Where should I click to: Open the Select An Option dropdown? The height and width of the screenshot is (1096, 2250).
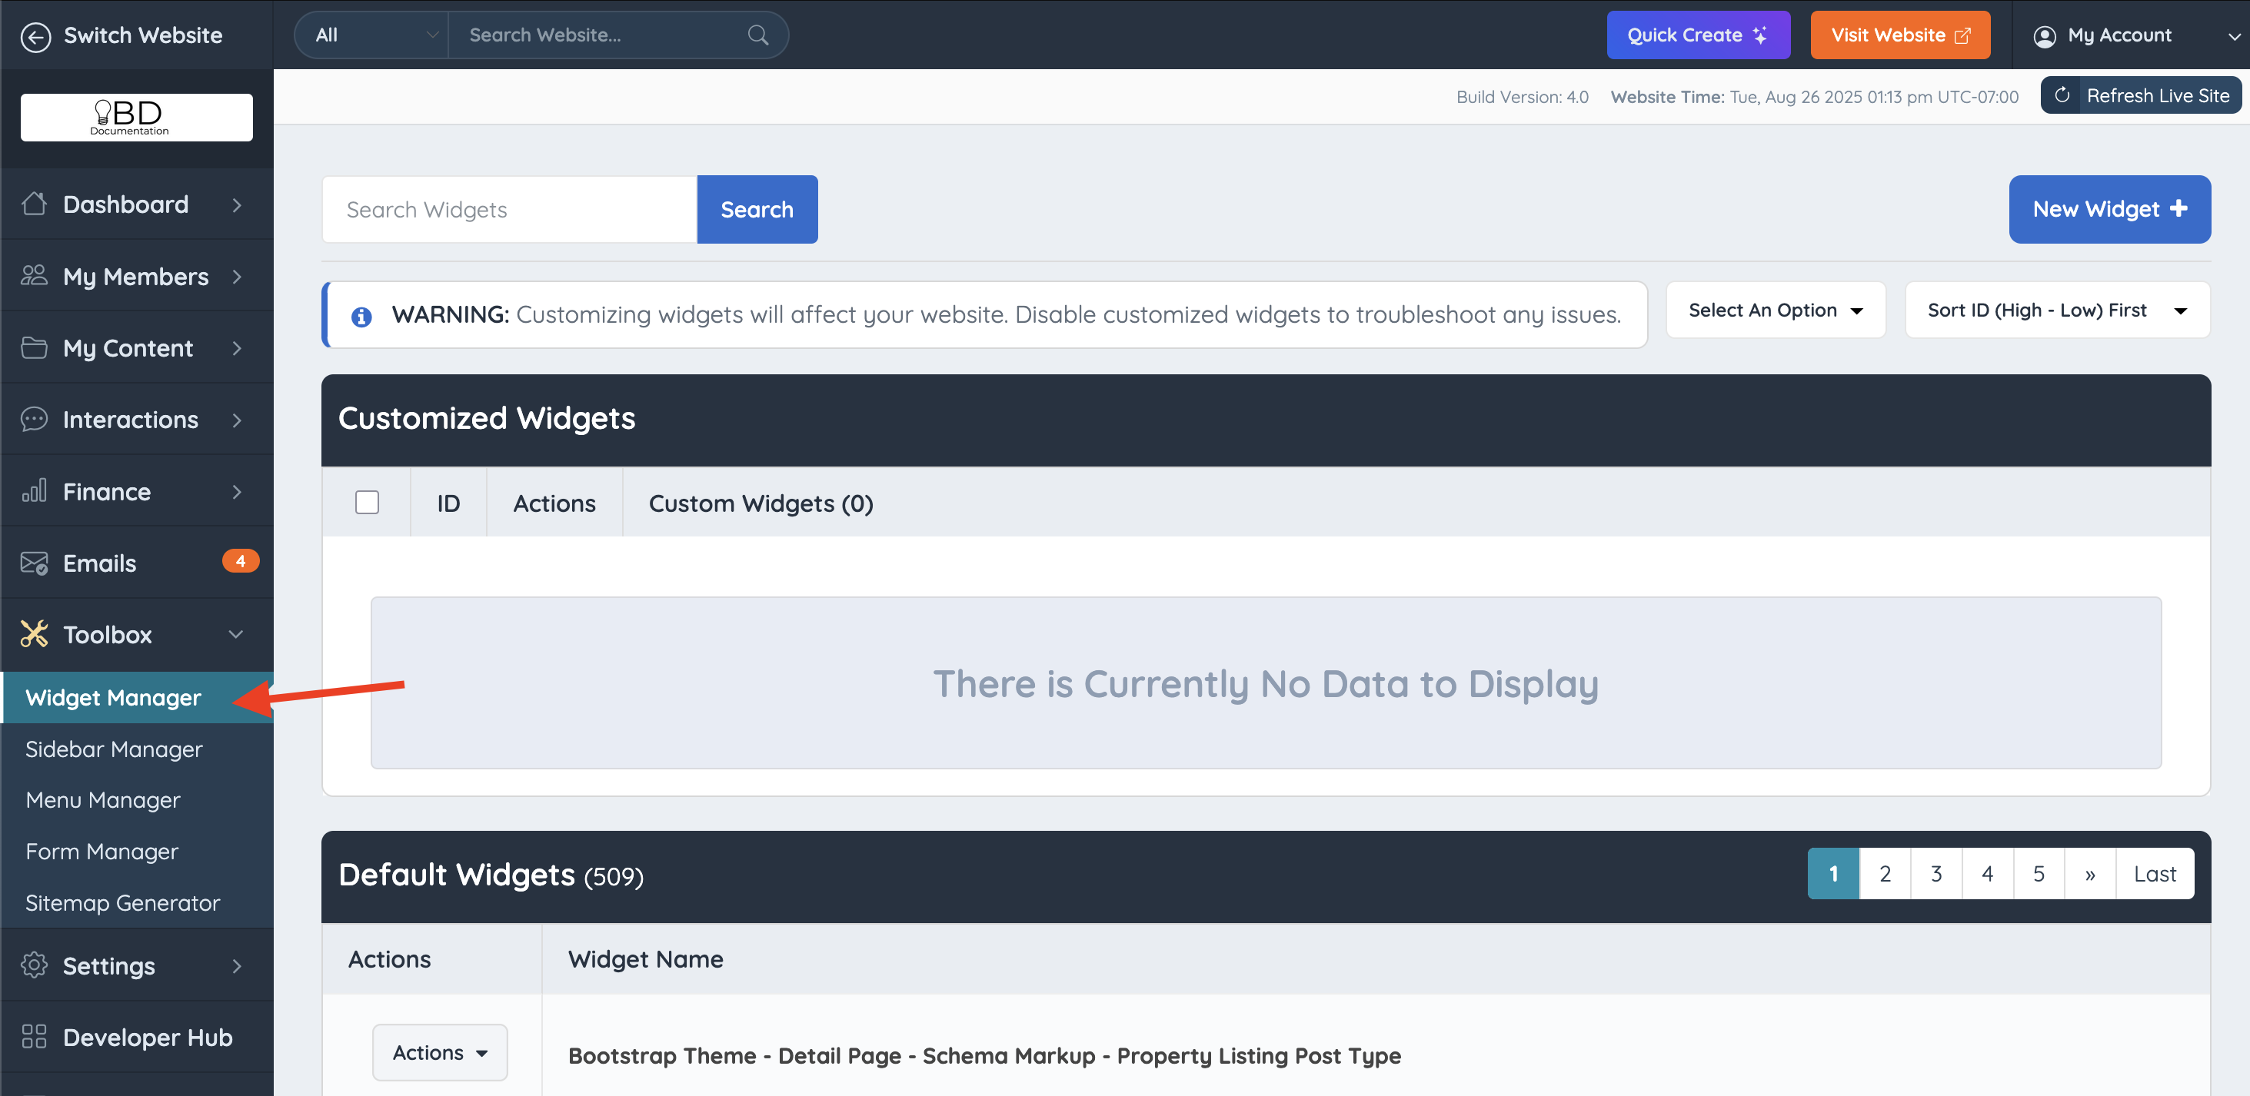[x=1775, y=310]
